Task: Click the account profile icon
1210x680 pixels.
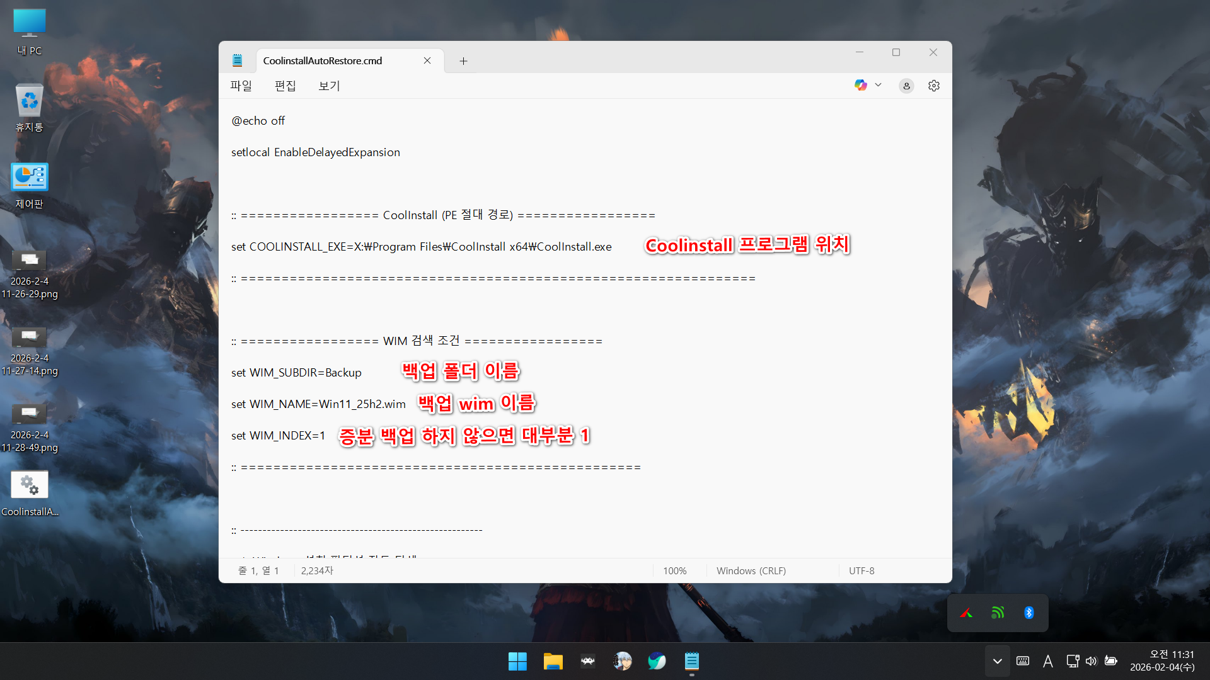Action: click(906, 86)
